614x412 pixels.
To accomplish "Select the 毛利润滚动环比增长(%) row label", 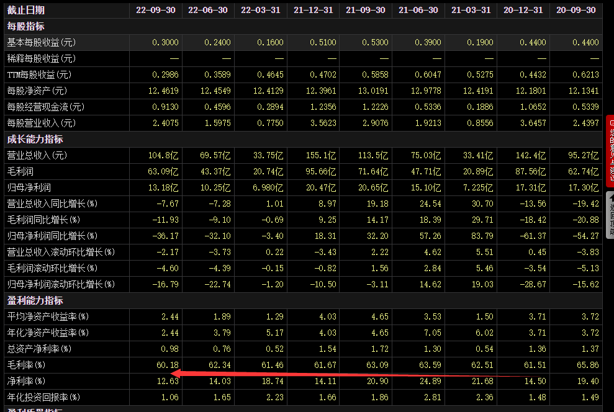I will (x=52, y=269).
